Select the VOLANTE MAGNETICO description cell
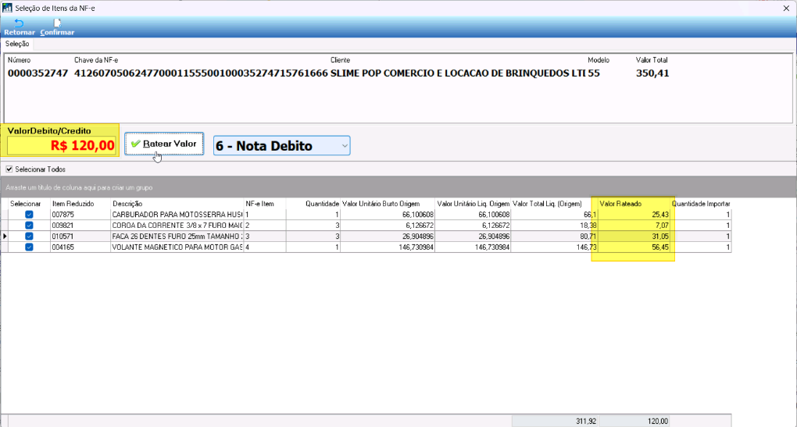Viewport: 797px width, 427px height. tap(177, 247)
